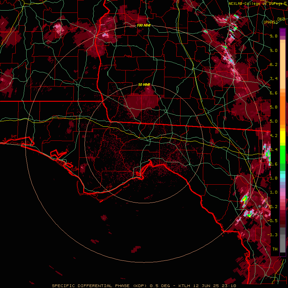Click the -1.3 scale value
Screen dimensions: 288x288
click(x=272, y=235)
